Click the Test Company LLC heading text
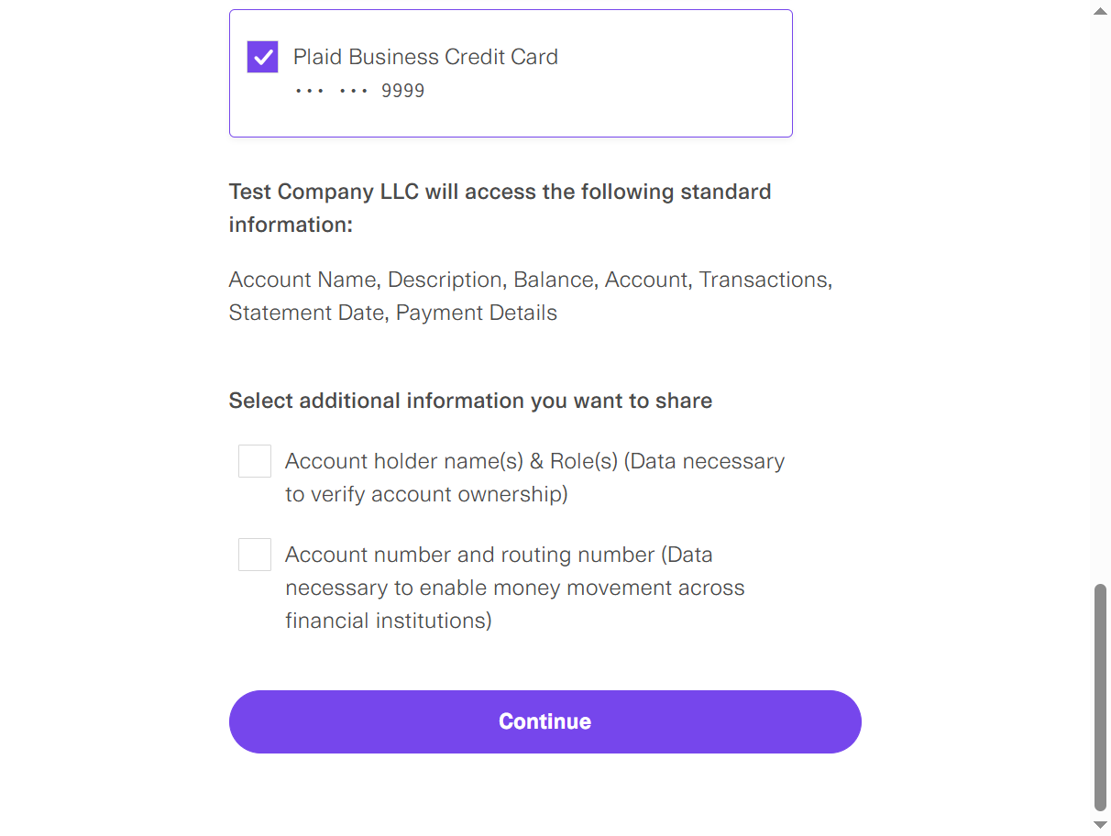Screen dimensions: 1111x836 (500, 208)
